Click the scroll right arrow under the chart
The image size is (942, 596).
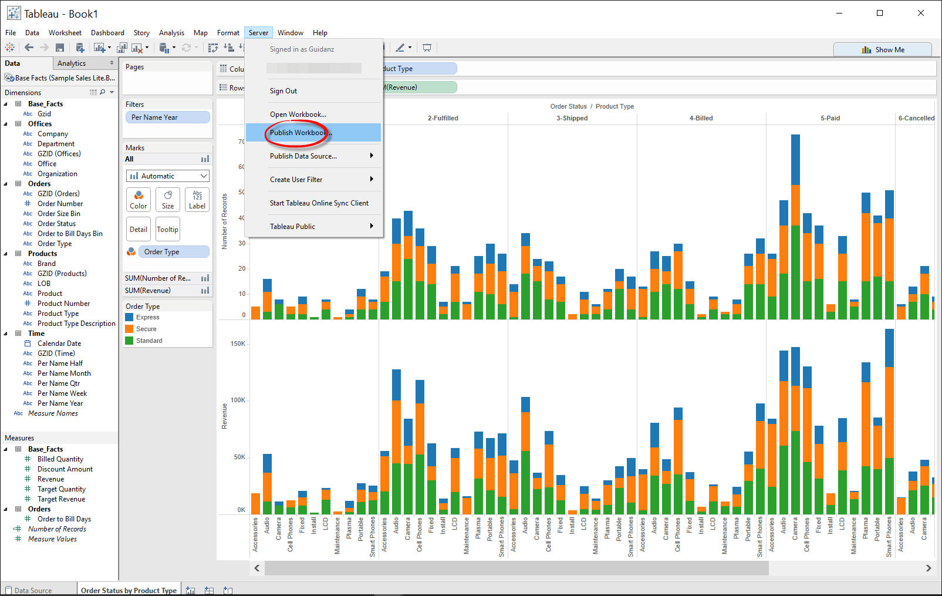(929, 568)
